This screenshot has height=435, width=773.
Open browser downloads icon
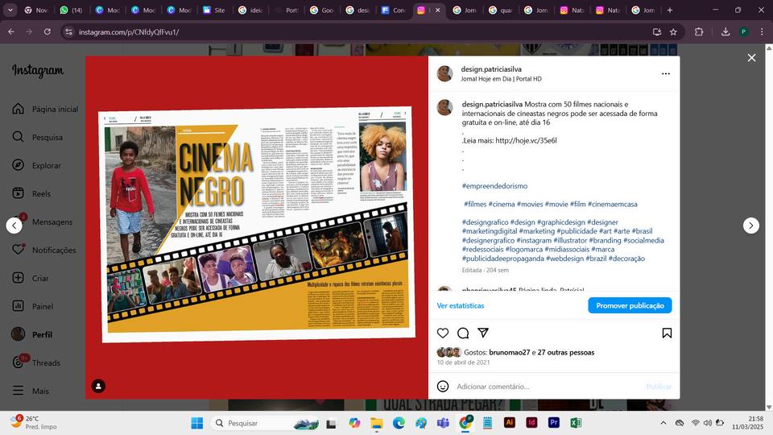tap(725, 31)
